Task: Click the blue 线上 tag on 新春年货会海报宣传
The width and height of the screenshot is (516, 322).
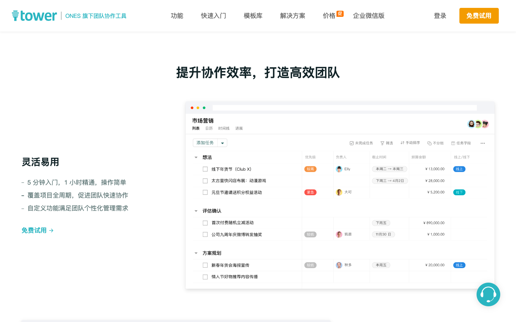Action: pyautogui.click(x=459, y=265)
